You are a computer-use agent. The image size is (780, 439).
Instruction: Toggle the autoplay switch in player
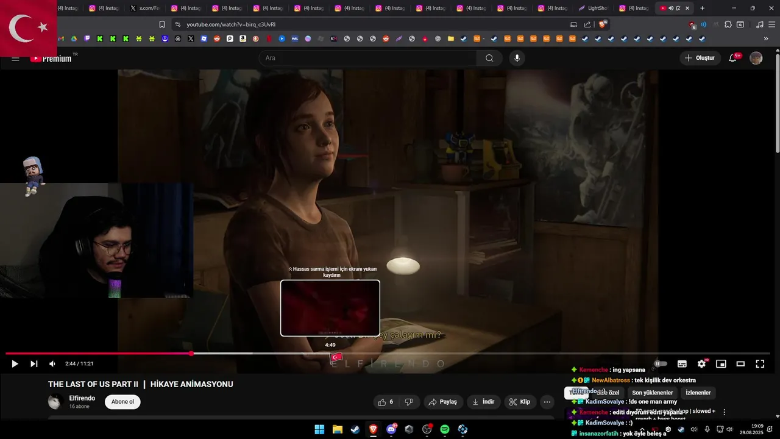661,364
